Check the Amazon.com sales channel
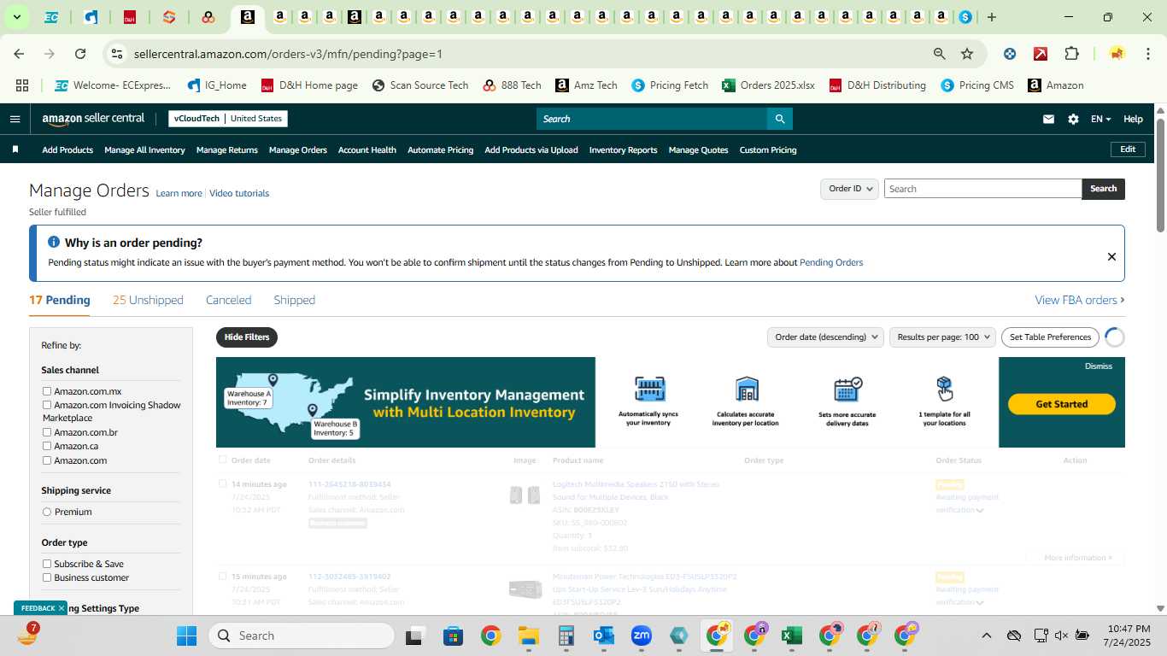The width and height of the screenshot is (1167, 656). click(47, 460)
